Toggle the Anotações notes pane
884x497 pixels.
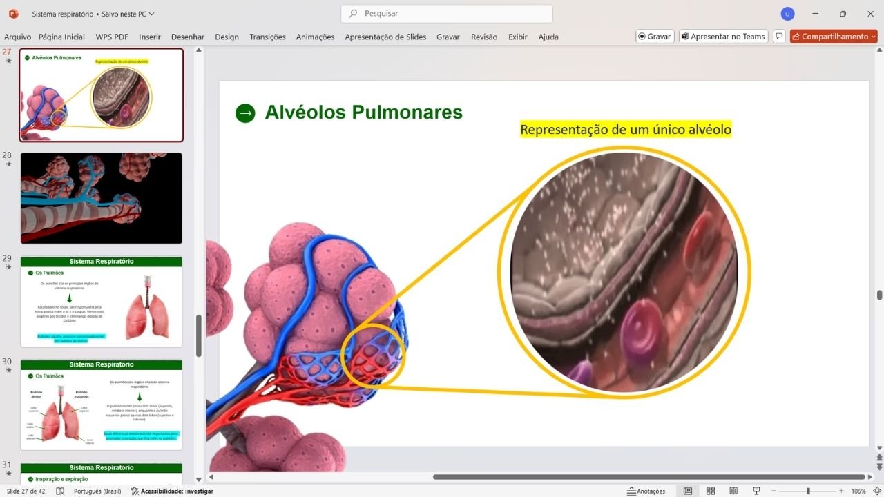tap(646, 491)
